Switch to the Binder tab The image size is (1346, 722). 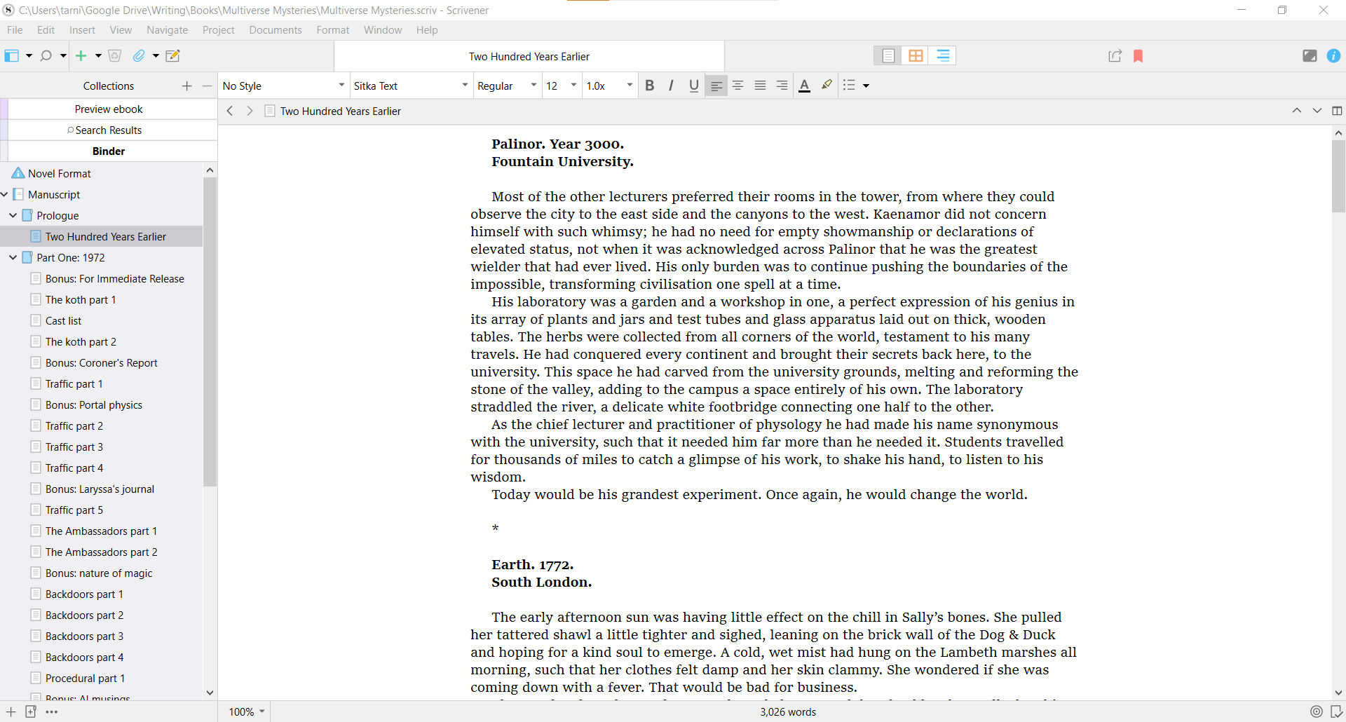pos(108,151)
